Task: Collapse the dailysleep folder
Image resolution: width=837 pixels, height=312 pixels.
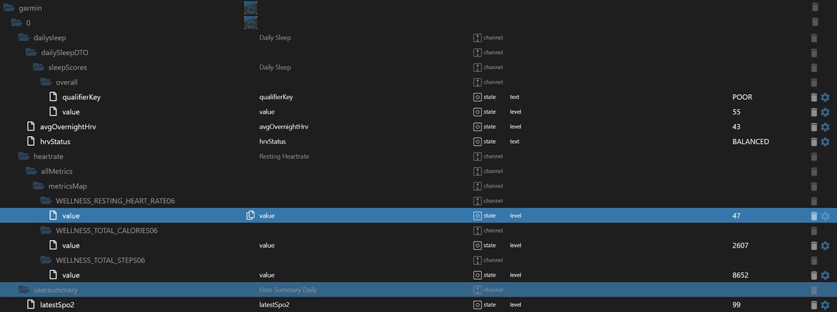Action: [x=24, y=38]
